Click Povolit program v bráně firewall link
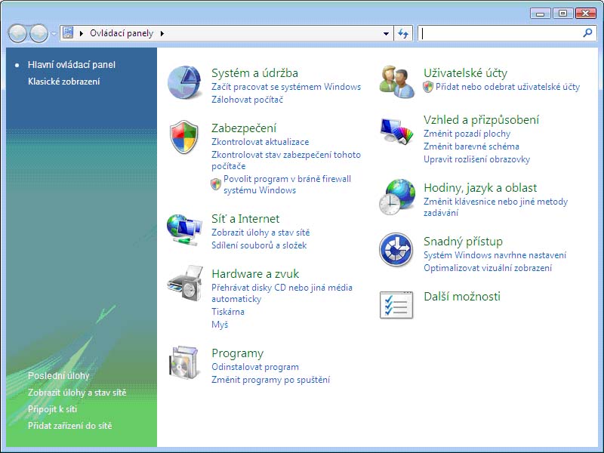Viewport: 604px width, 453px height. (287, 184)
